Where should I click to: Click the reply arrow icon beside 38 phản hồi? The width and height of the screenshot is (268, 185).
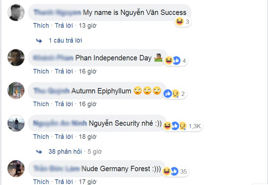[39, 151]
